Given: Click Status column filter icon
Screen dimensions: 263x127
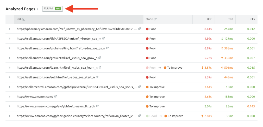Looking at the screenshot, I should (156, 19).
